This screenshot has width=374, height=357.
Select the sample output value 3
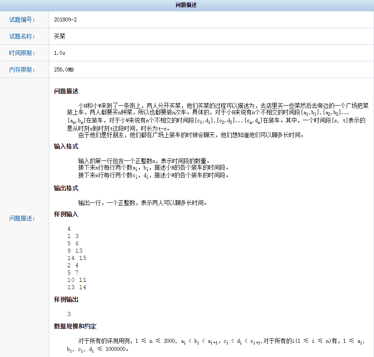pyautogui.click(x=69, y=314)
